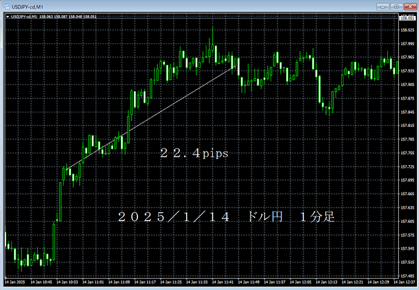This screenshot has width=419, height=290.
Task: Minimize the USDJPY-cd,M1 chart window
Action: tap(383, 7)
